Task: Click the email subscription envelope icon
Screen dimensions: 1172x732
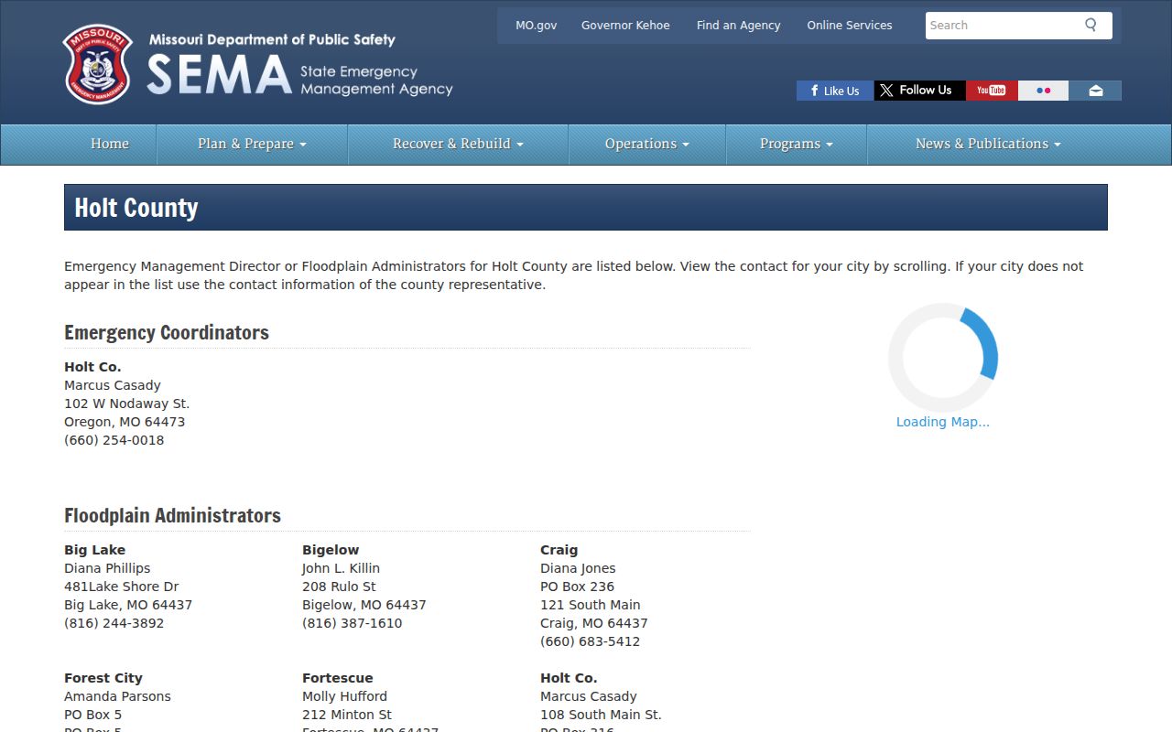Action: (x=1095, y=91)
